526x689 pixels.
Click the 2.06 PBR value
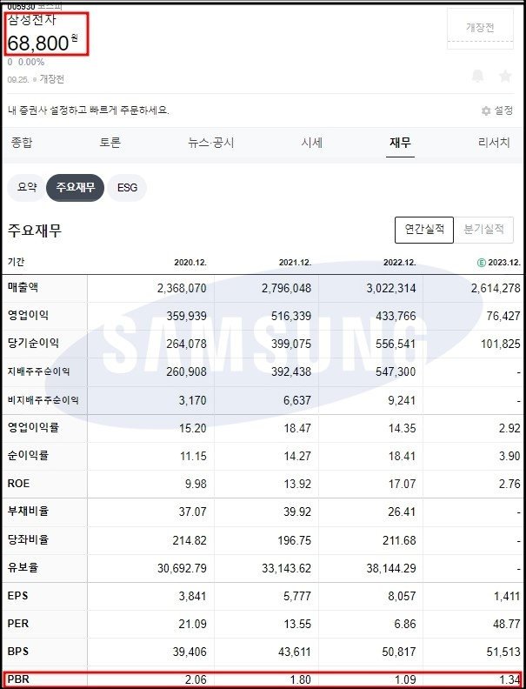click(x=196, y=679)
